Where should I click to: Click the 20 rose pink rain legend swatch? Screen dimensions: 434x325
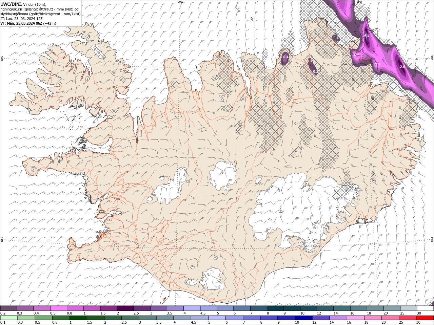pos(390,318)
